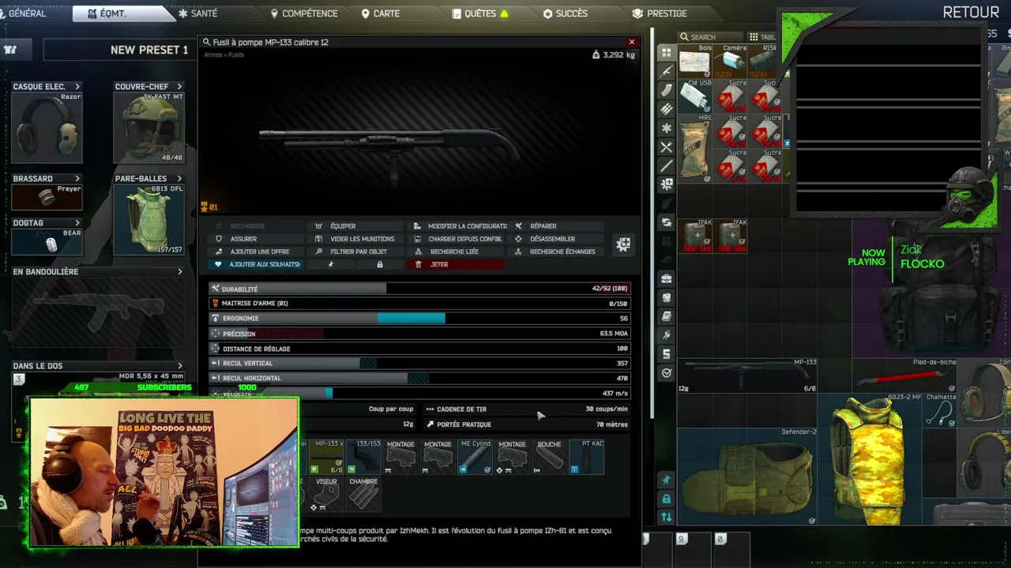Click the RETOUR button
The width and height of the screenshot is (1011, 568).
971,13
